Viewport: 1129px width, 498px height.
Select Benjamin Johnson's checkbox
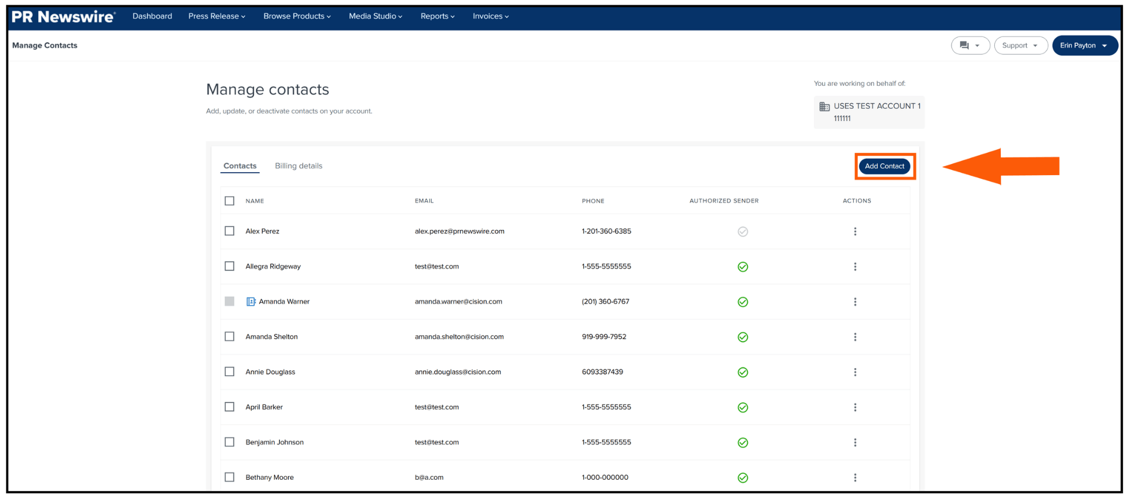pyautogui.click(x=229, y=442)
